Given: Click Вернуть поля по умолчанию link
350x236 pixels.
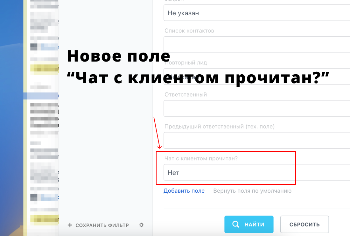Looking at the screenshot, I should (252, 191).
